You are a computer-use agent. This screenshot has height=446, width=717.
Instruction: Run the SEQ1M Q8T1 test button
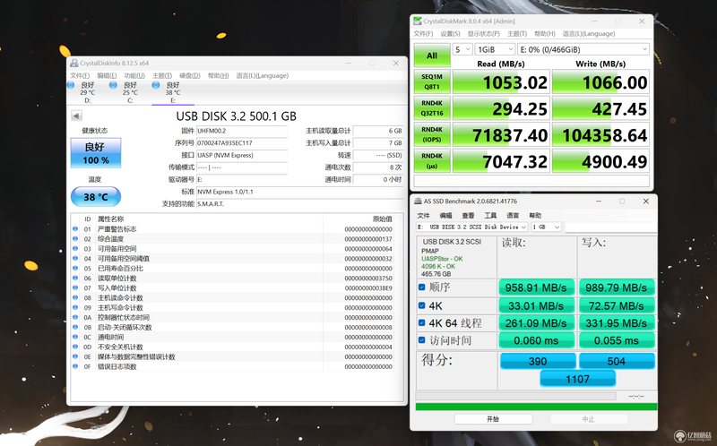(432, 81)
